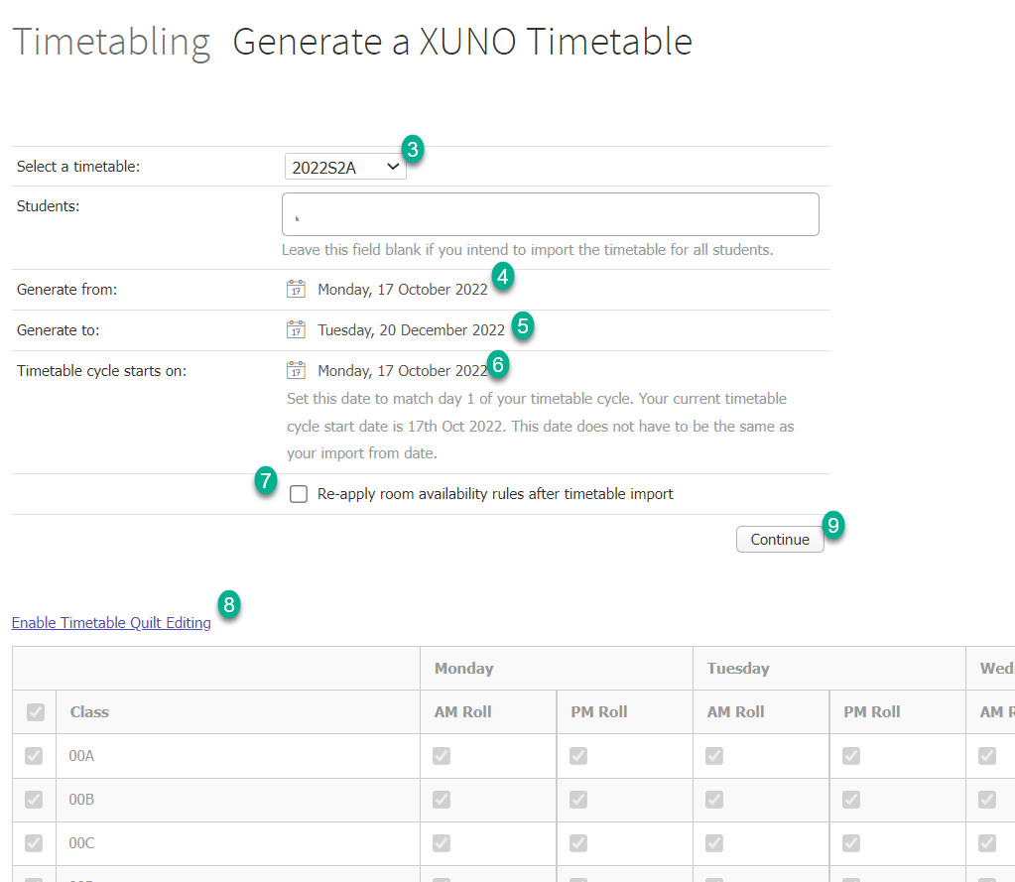
Task: Toggle Tuesday PM Roll for class 00B
Action: (849, 799)
